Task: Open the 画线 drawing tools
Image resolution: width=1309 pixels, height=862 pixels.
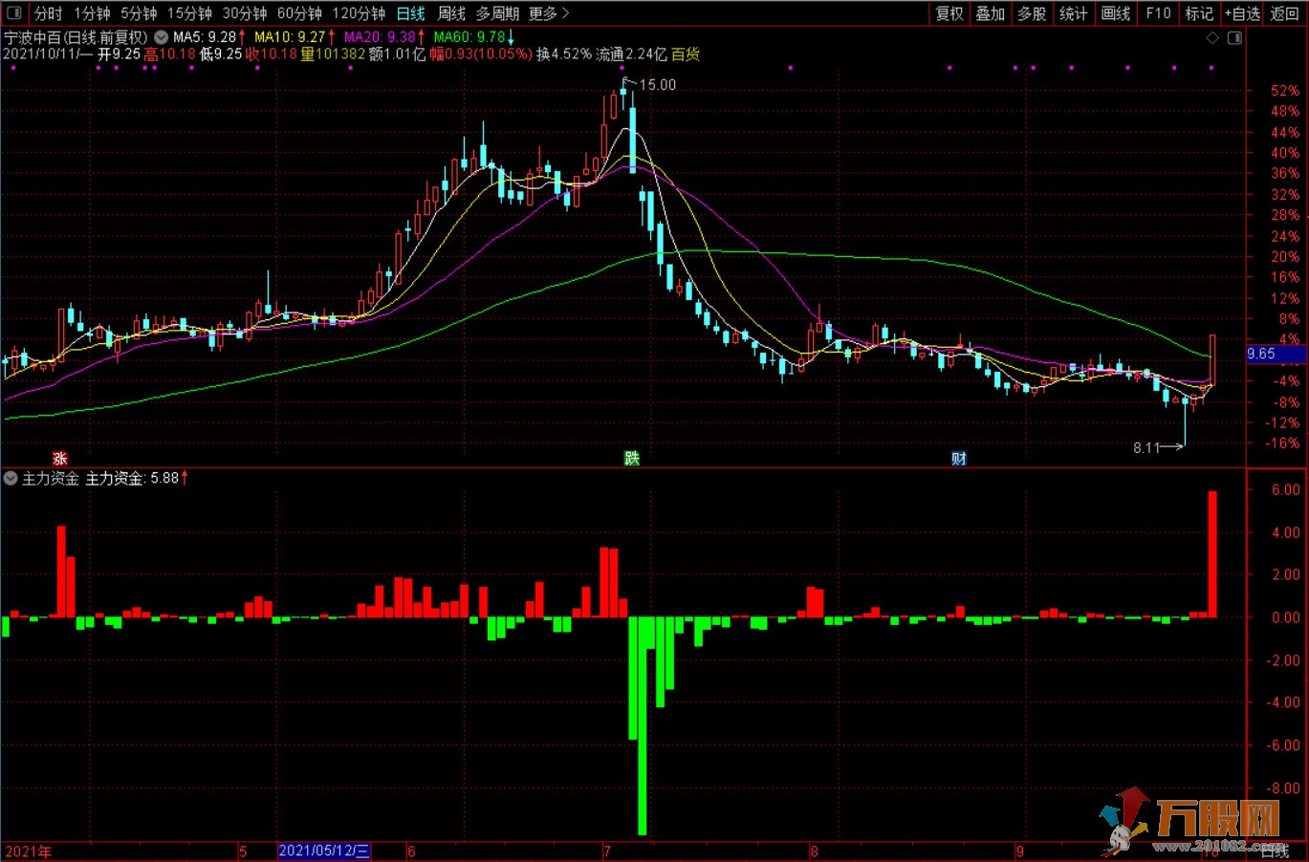Action: click(1115, 13)
